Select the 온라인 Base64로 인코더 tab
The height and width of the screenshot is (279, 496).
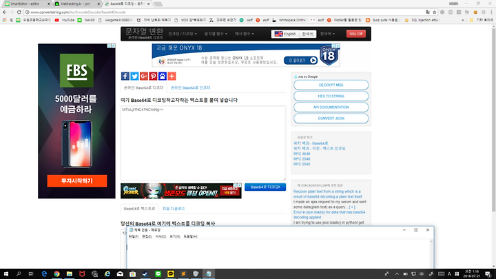pyautogui.click(x=190, y=87)
